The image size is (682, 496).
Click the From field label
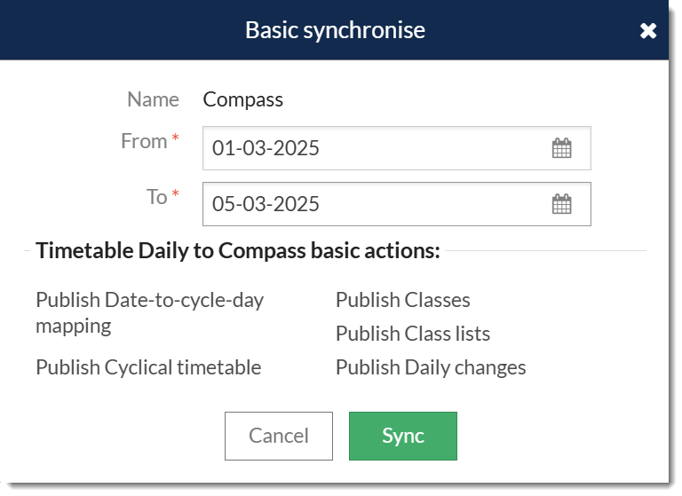click(x=144, y=141)
